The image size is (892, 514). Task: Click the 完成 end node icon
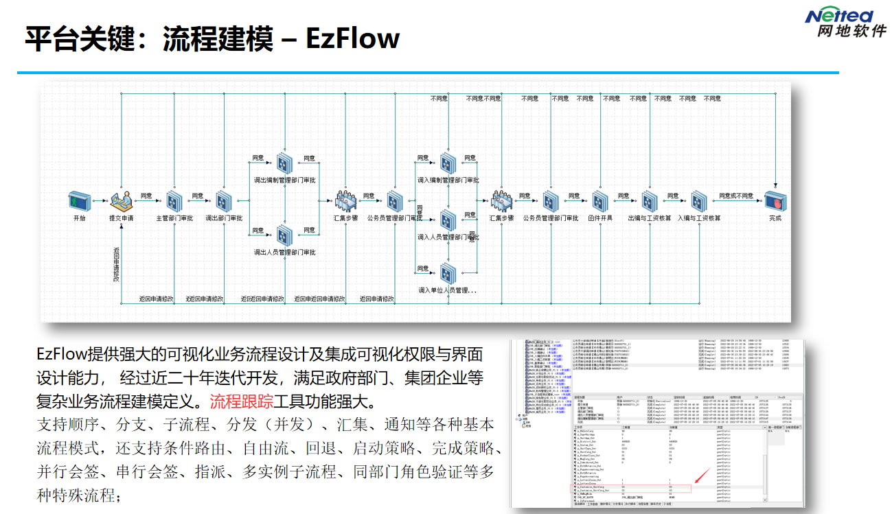coord(775,202)
